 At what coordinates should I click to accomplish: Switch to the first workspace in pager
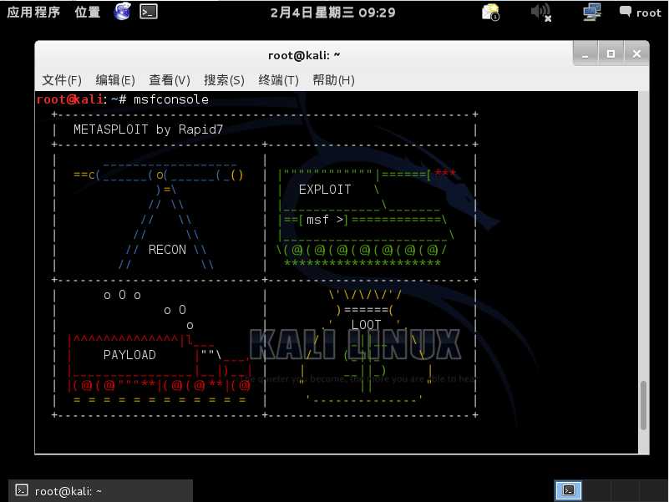[568, 490]
